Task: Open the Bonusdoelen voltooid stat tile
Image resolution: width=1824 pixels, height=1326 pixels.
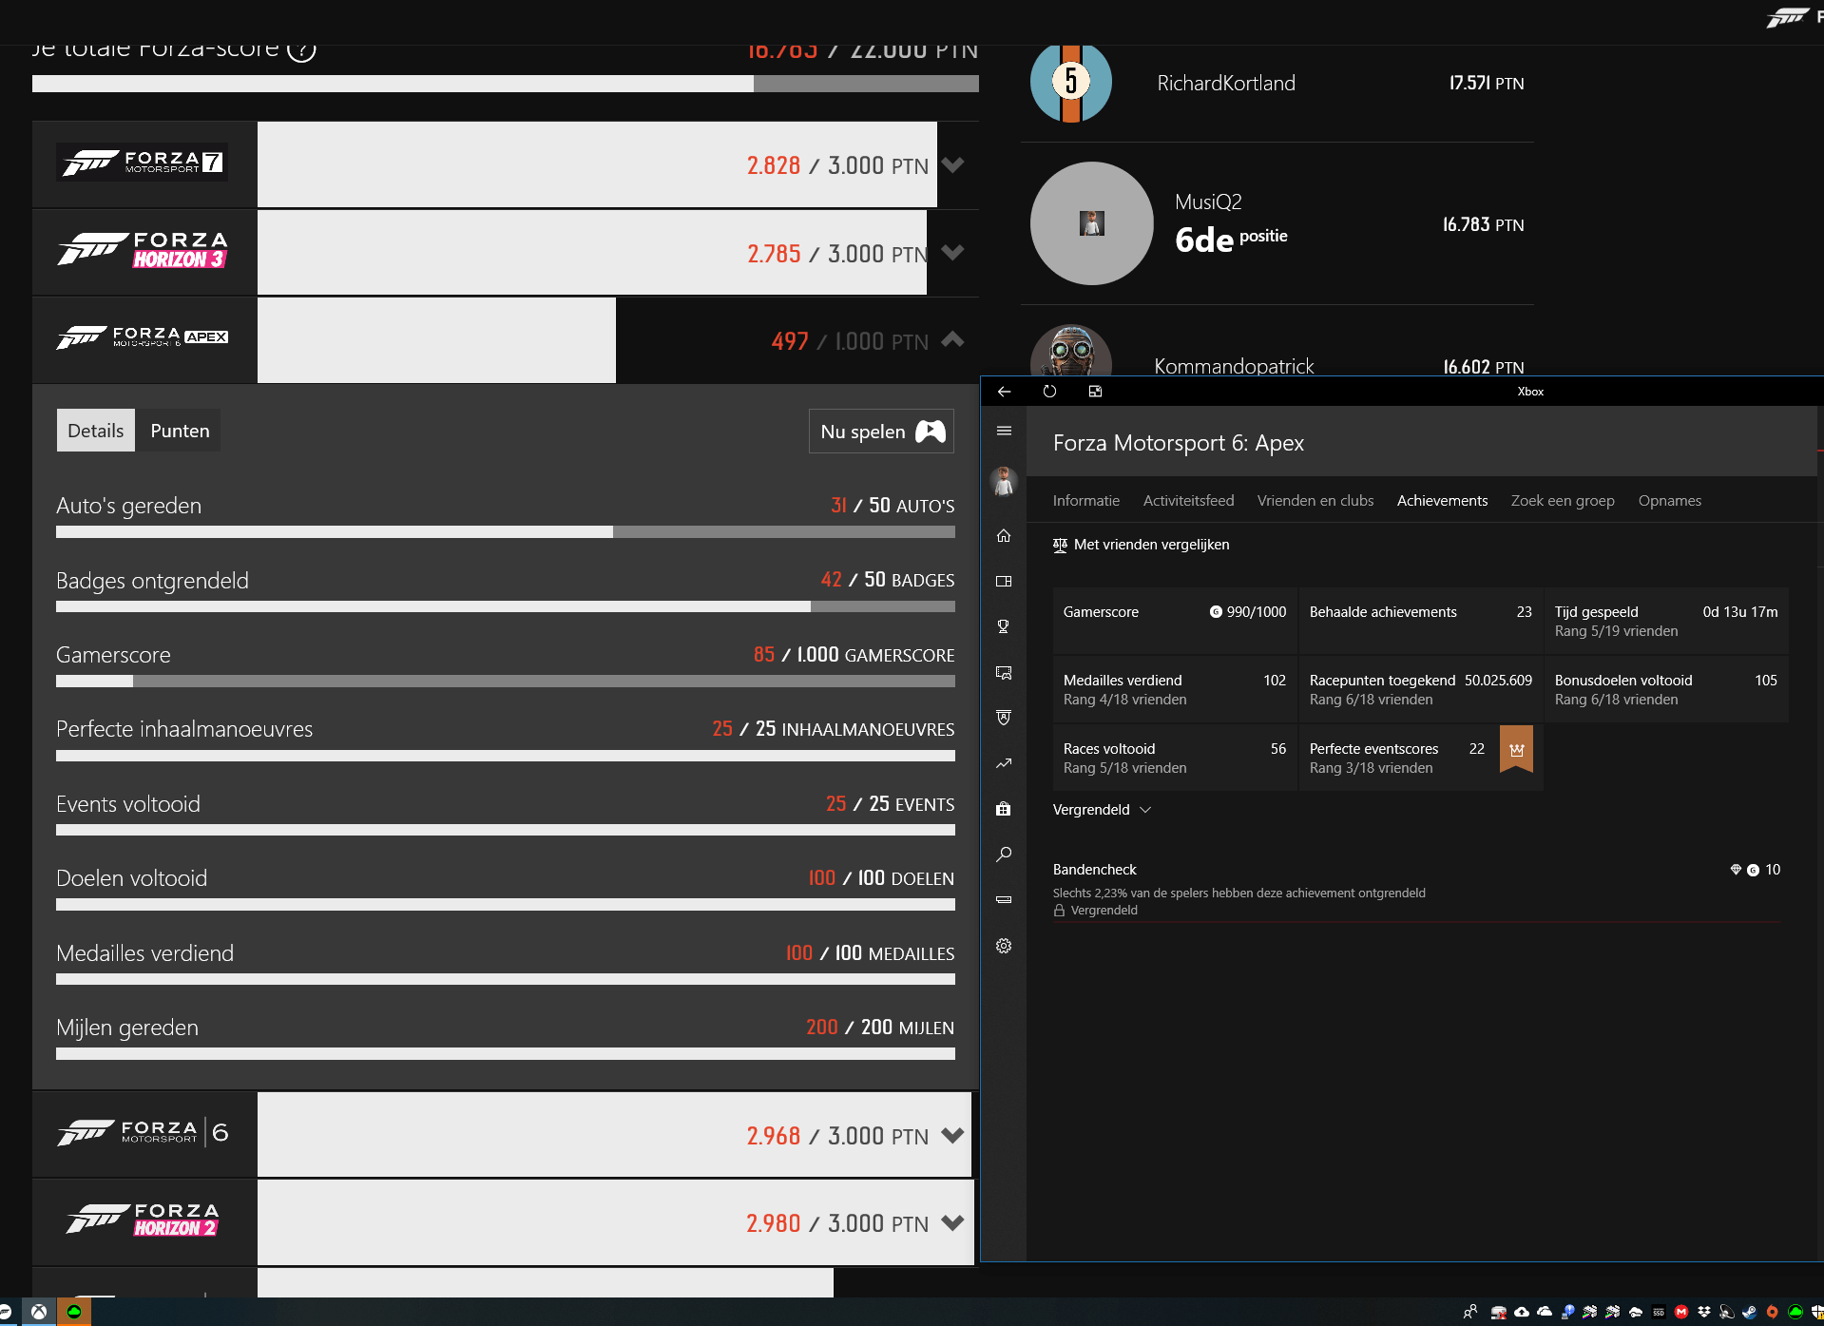Action: 1666,689
